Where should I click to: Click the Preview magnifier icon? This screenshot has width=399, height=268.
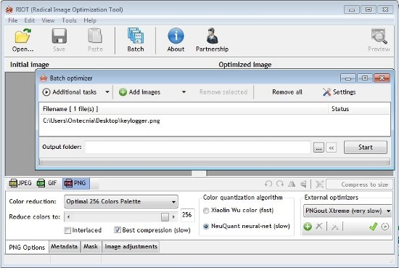[x=379, y=36]
